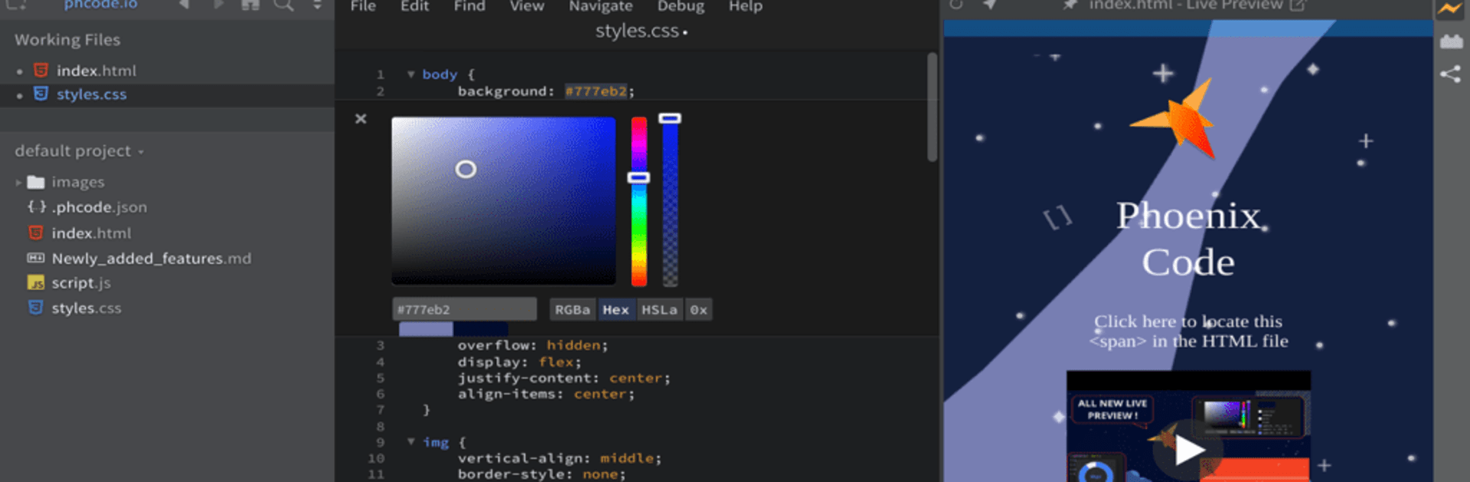Collapse the img rule fold arrow
1470x482 pixels.
click(411, 441)
